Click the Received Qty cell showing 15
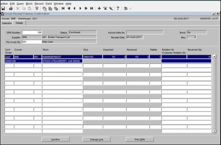 point(199,57)
